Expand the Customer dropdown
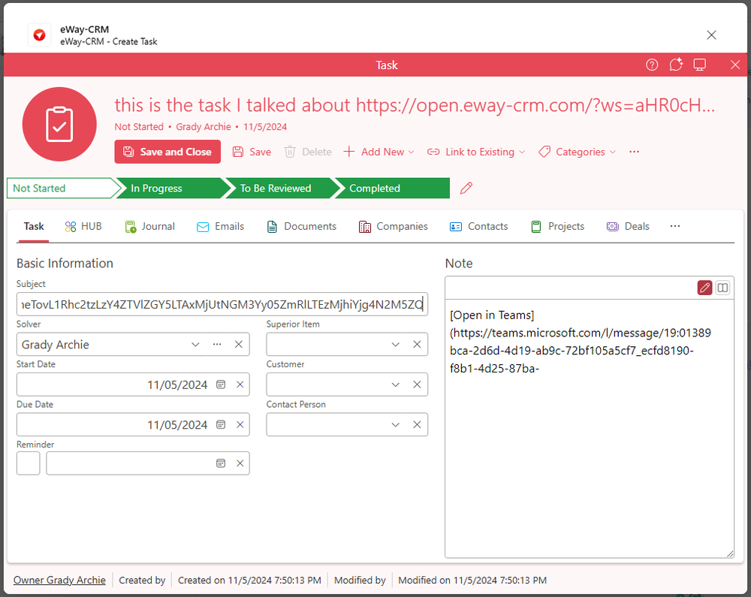 396,384
